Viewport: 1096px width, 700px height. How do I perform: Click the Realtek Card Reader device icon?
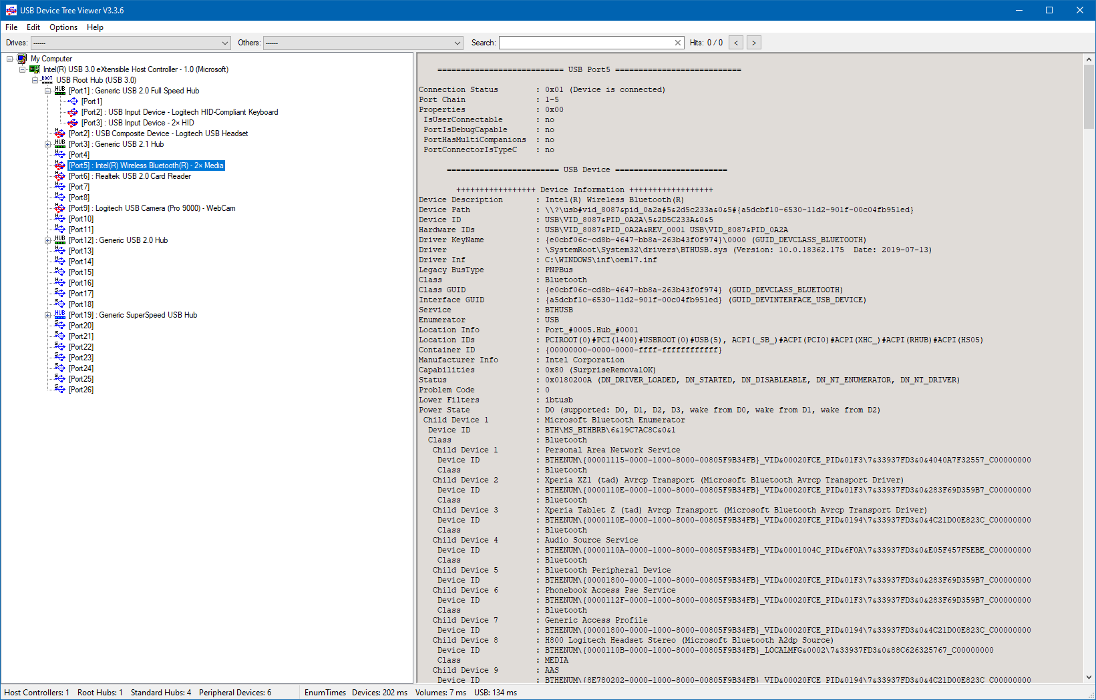click(60, 176)
